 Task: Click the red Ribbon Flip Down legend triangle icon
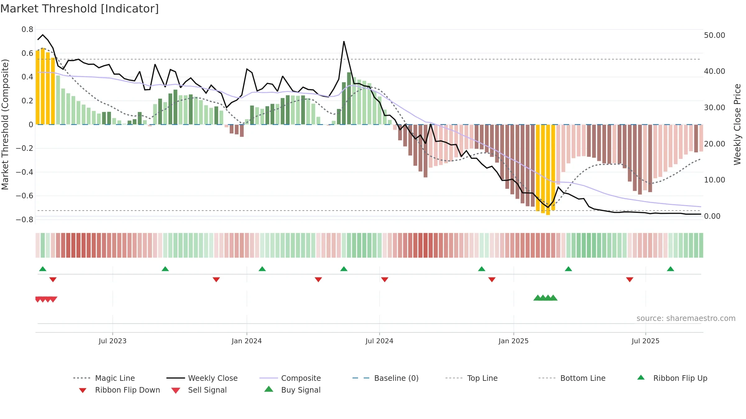pyautogui.click(x=83, y=390)
